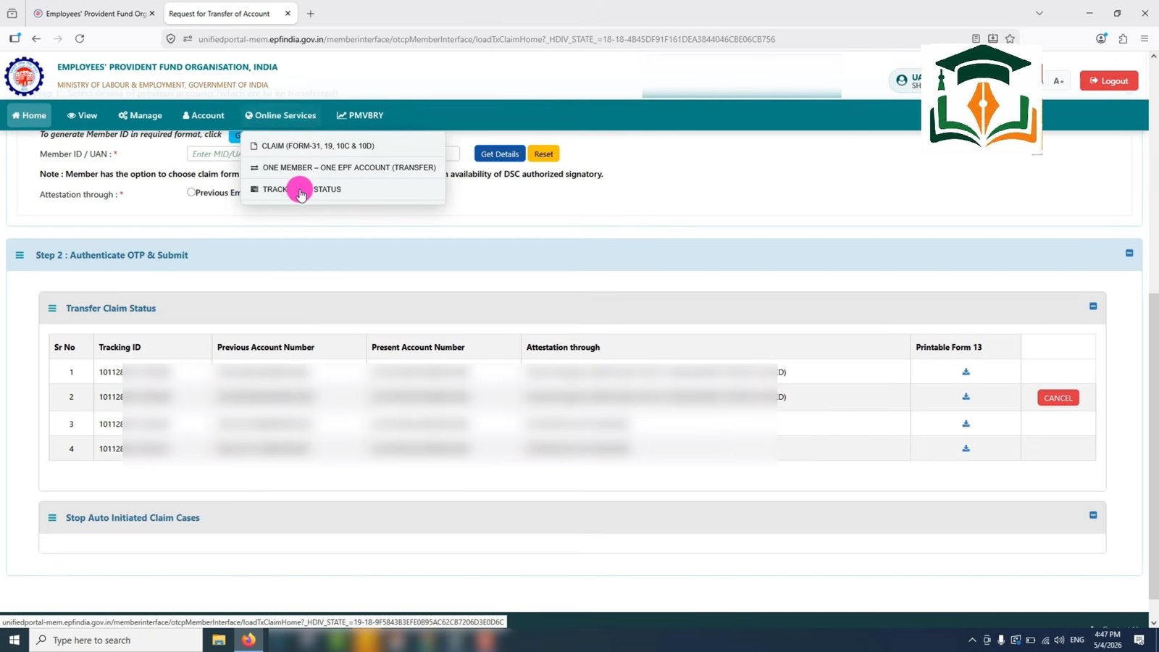Choose One Member – One EPF Account (Transfer)
The height and width of the screenshot is (652, 1159).
tap(343, 167)
